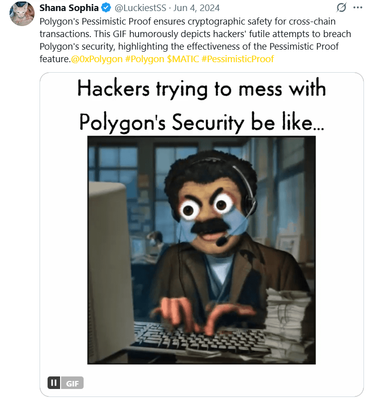Open the Shana Sophia display name link
The image size is (373, 401).
69,8
